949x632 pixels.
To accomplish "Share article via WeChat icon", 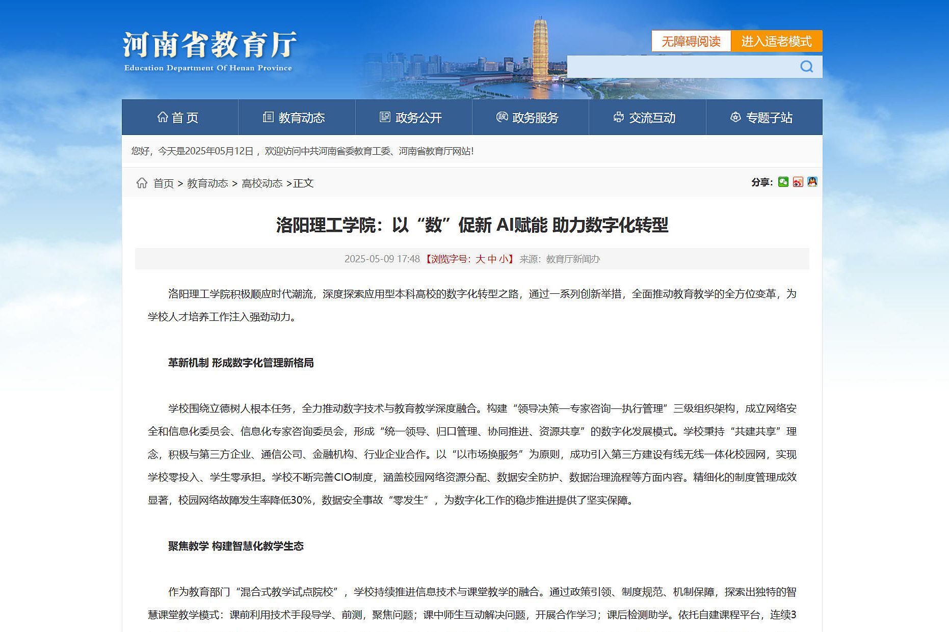I will pyautogui.click(x=783, y=182).
